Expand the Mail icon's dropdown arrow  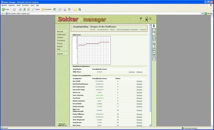tap(62, 9)
